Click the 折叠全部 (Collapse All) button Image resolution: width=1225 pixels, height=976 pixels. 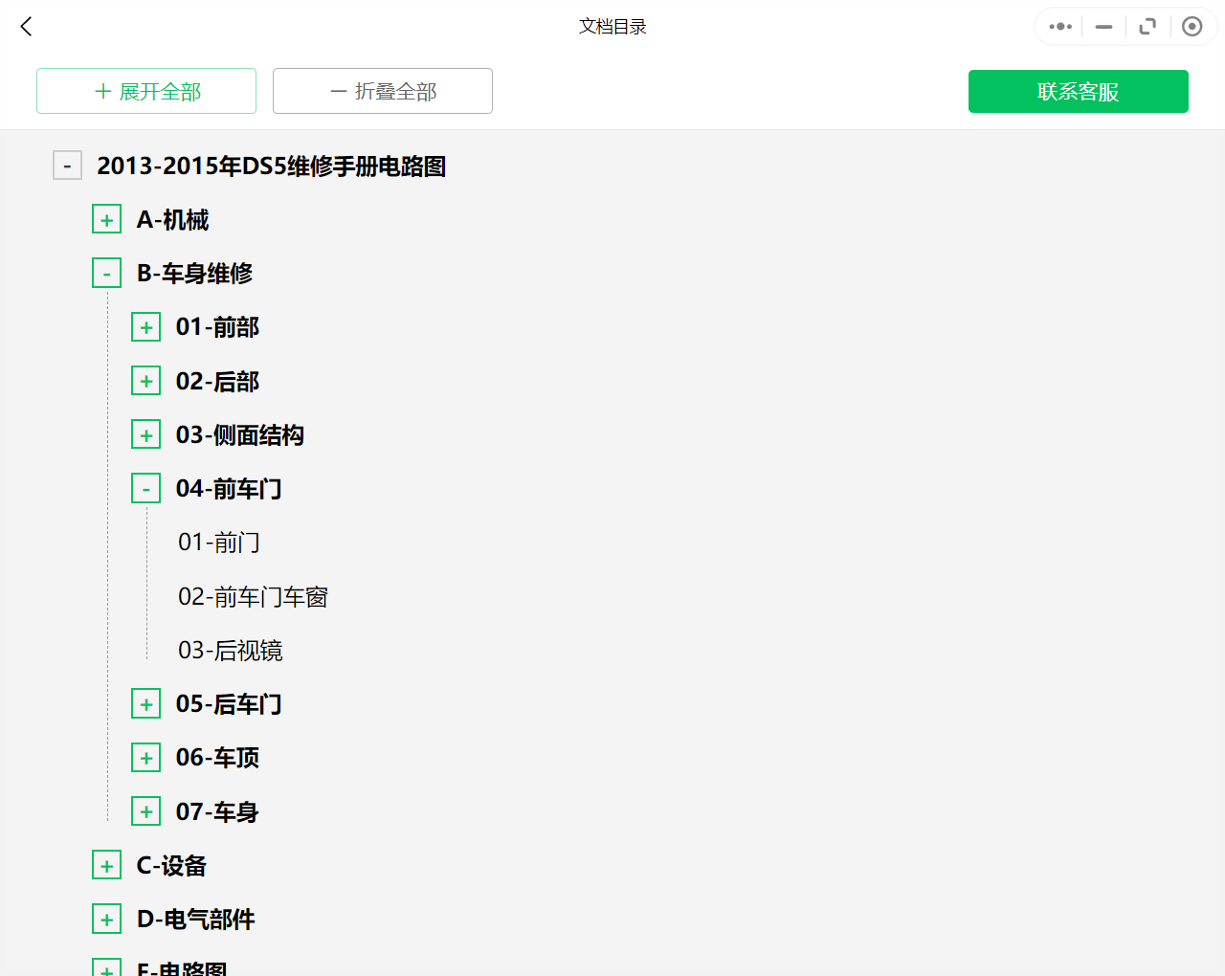[382, 91]
